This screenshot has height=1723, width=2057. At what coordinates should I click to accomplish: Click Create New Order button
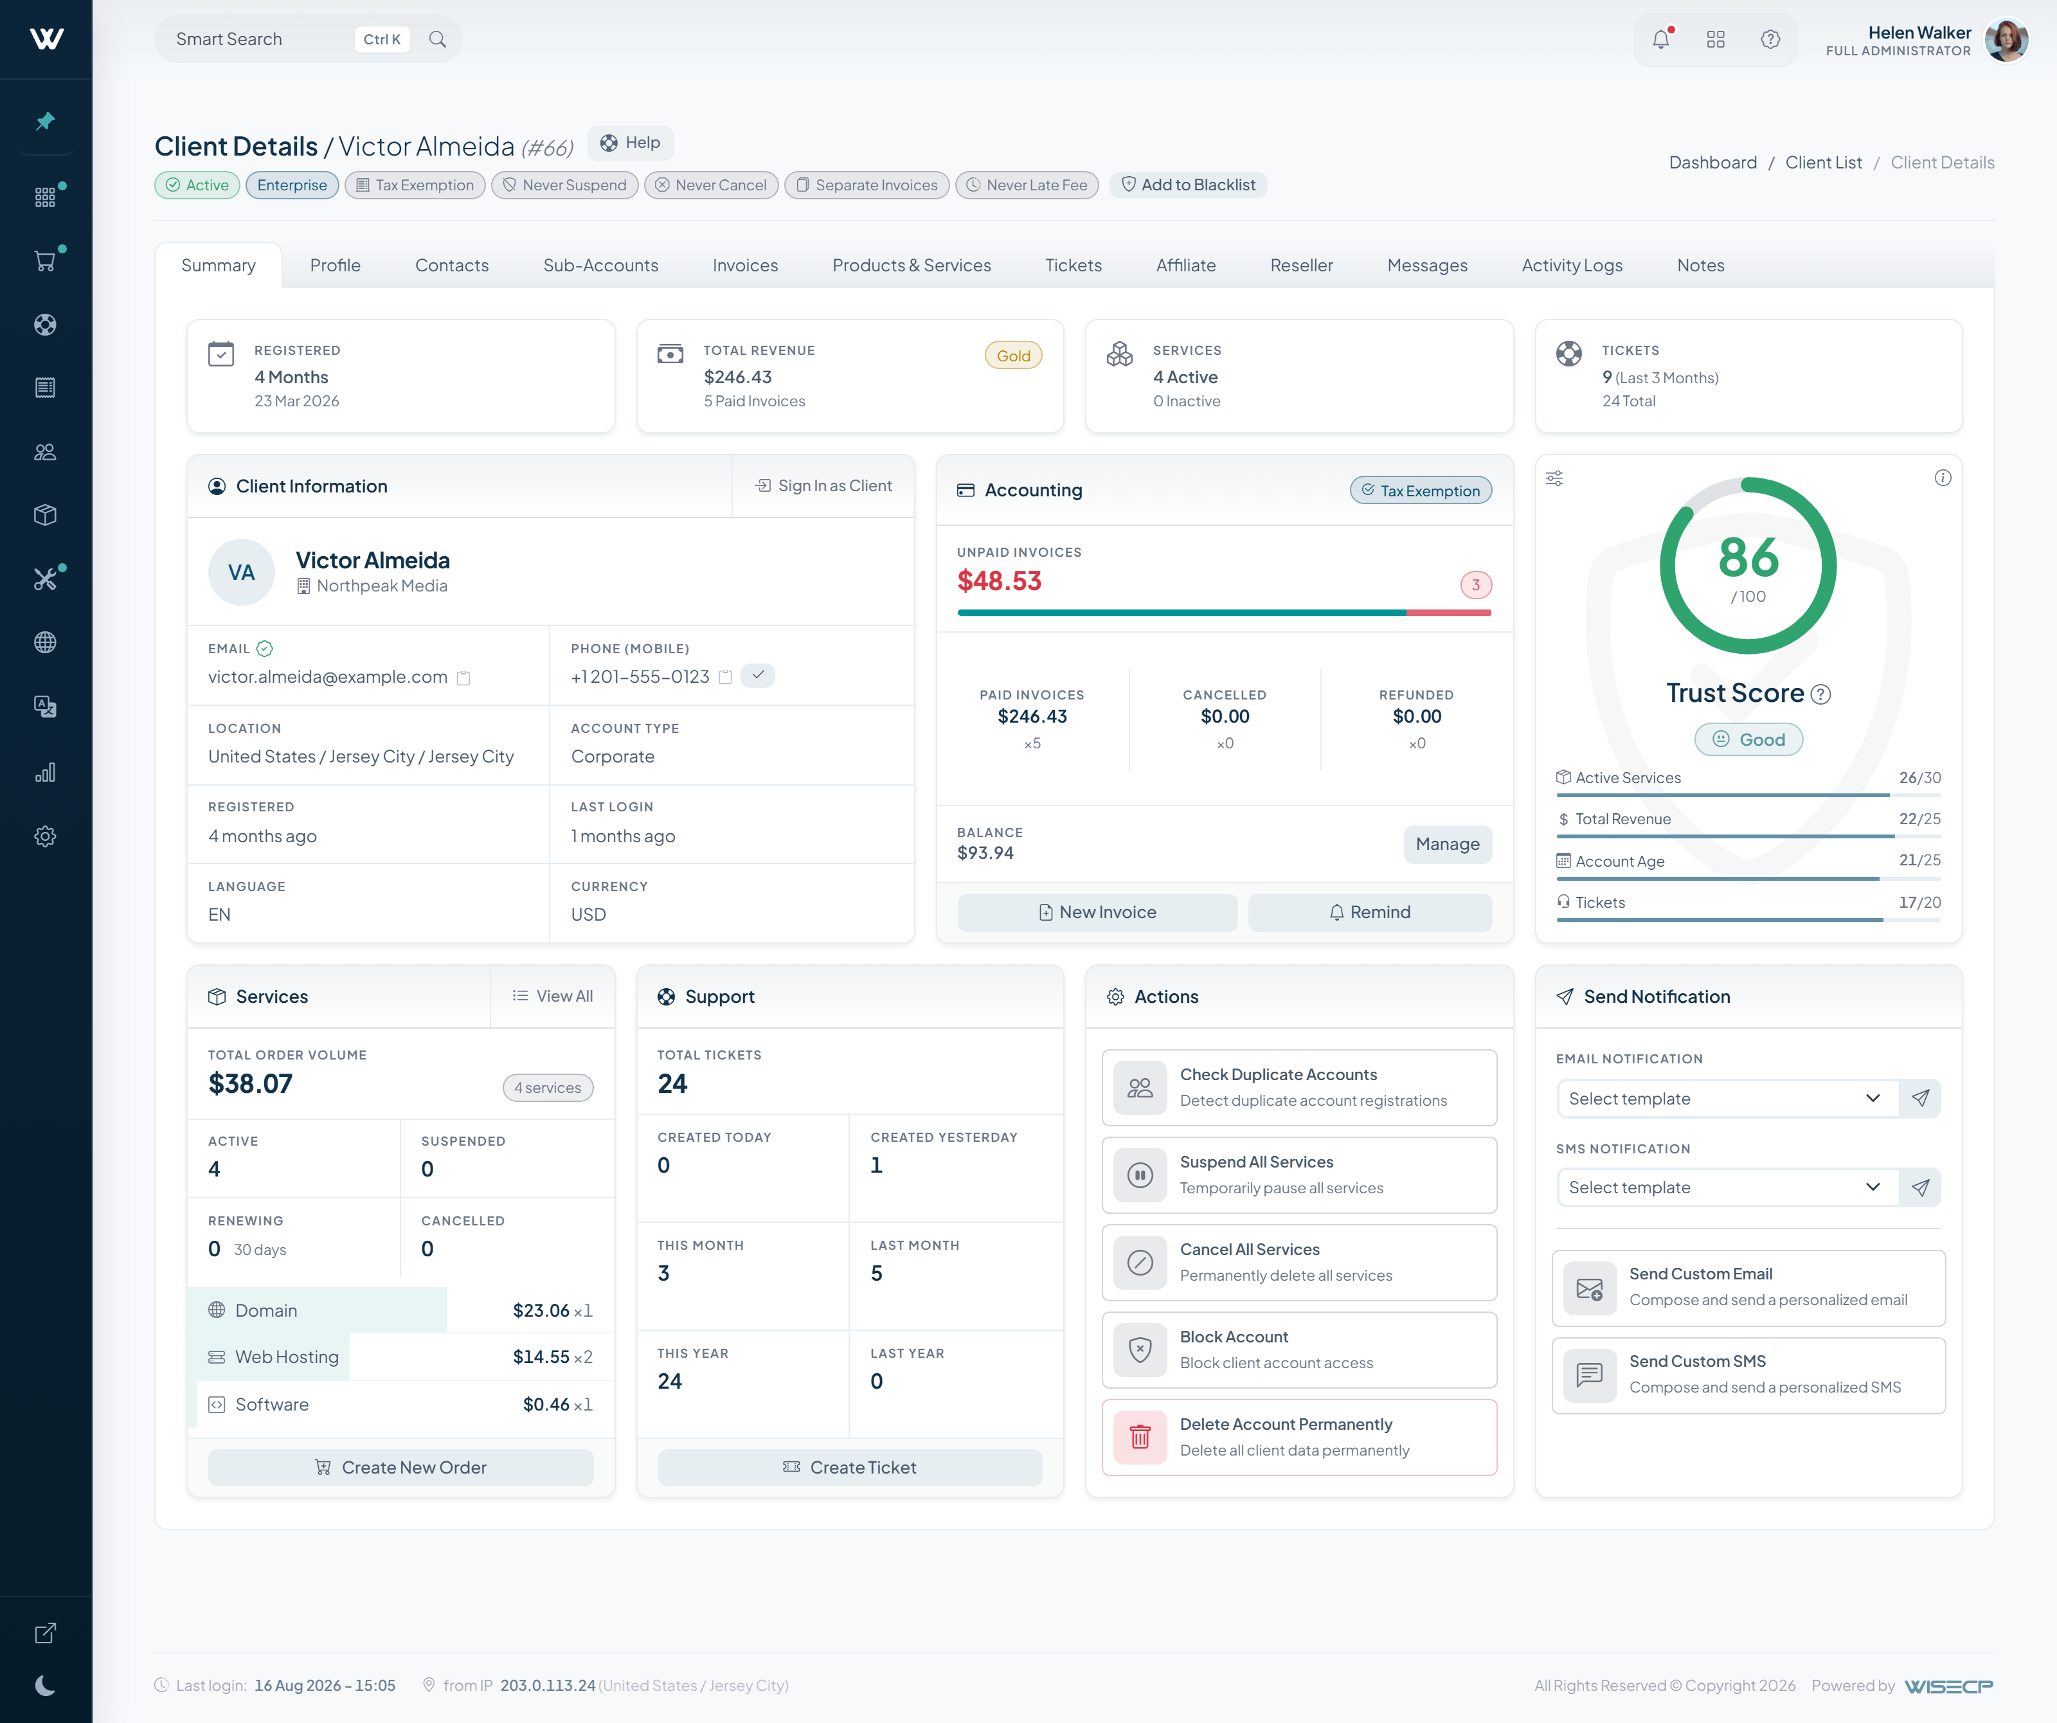tap(400, 1467)
